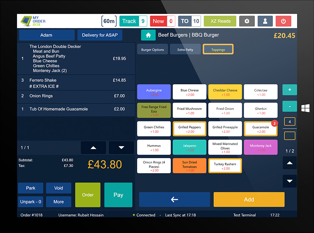
Task: Toggle the Turkey Rashers topping
Action: click(x=225, y=166)
